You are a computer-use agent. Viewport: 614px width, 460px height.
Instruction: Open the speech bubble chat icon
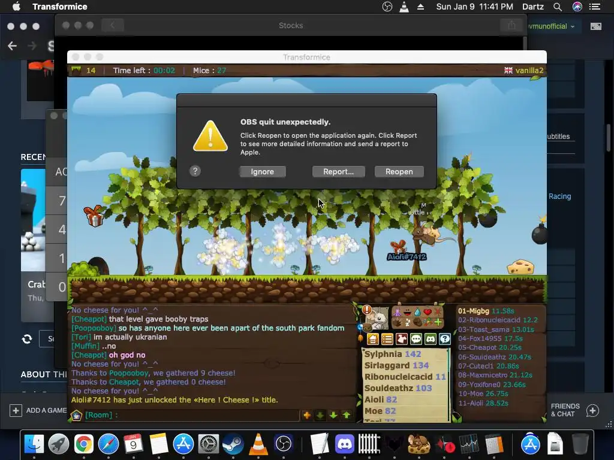[416, 339]
